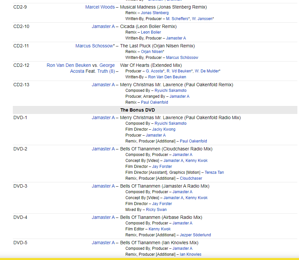Open Marcel Woods artist link on CD2-9
Image resolution: width=299 pixels, height=260 pixels.
tap(100, 7)
